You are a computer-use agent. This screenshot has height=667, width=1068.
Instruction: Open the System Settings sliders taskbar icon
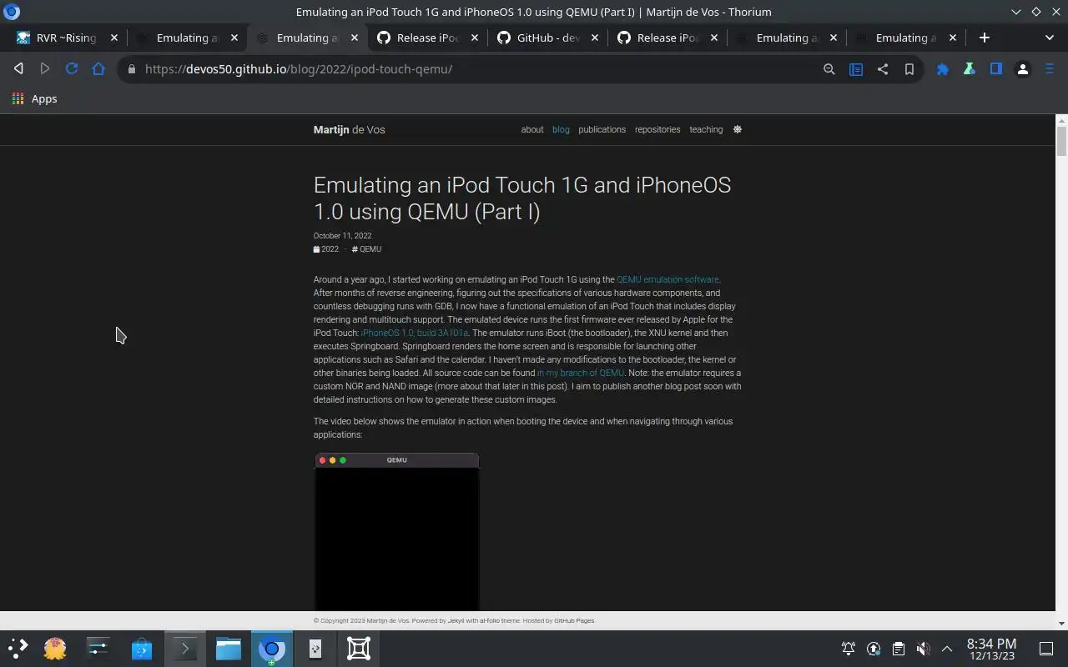coord(98,648)
